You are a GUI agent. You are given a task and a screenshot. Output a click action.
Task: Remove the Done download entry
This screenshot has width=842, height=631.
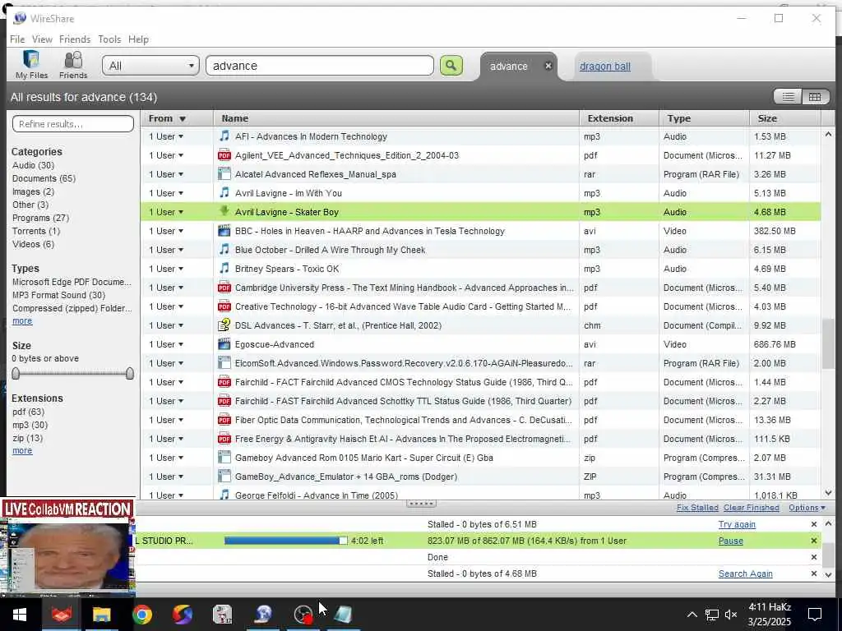[813, 557]
